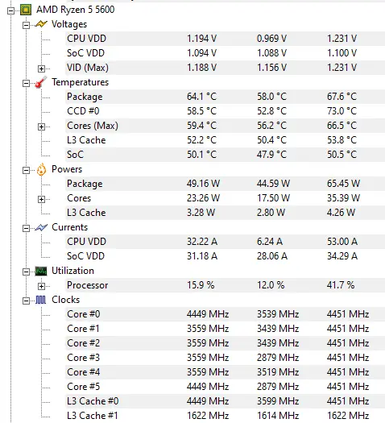Screen dimensions: 385x423
Task: Collapse the Temperatures section
Action: click(x=26, y=83)
